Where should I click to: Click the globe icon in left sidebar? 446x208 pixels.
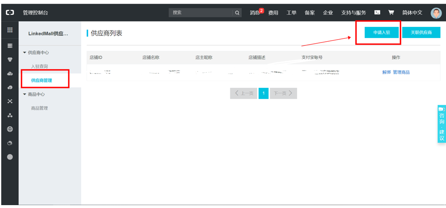coord(10,129)
